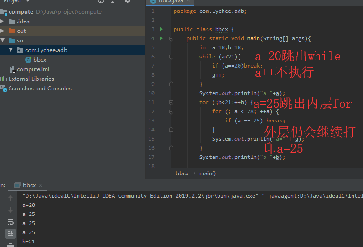
Task: Click fold end marker at line 16
Action: tap(171, 148)
